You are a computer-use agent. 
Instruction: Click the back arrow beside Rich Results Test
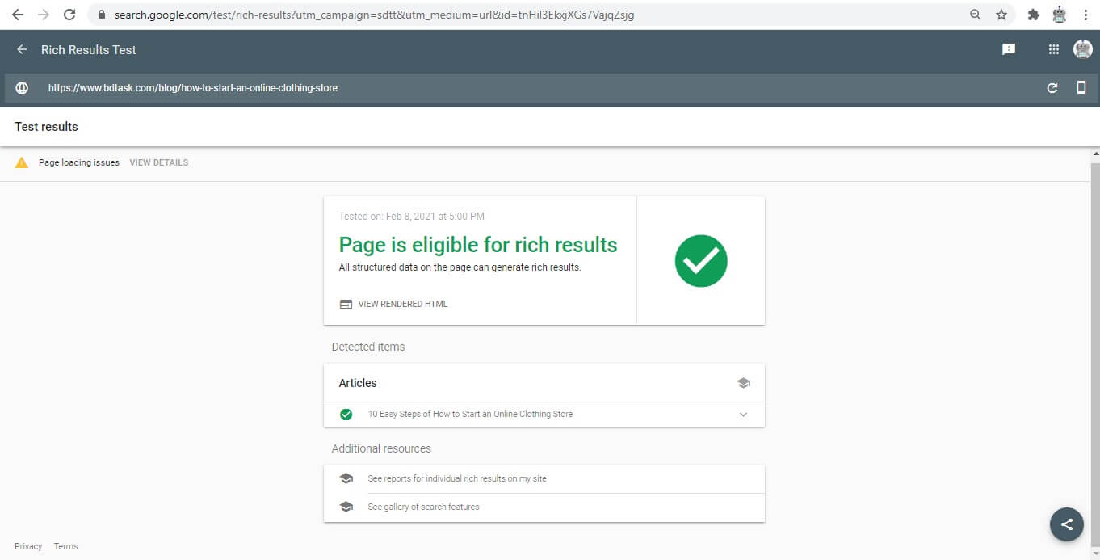point(21,49)
